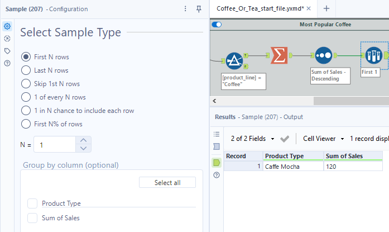Select the Sample tool on the canvas

coord(373,55)
